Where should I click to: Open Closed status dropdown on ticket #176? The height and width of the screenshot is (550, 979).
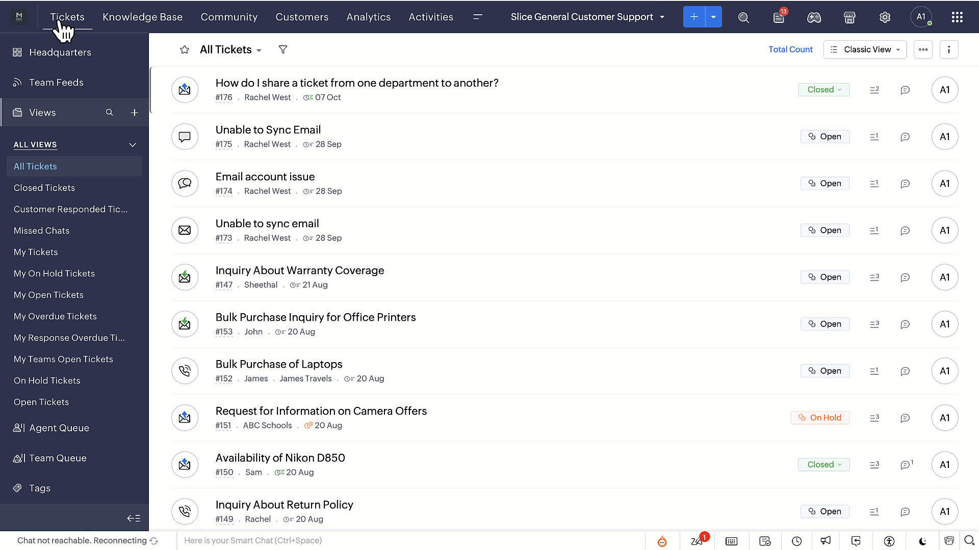[x=823, y=90]
